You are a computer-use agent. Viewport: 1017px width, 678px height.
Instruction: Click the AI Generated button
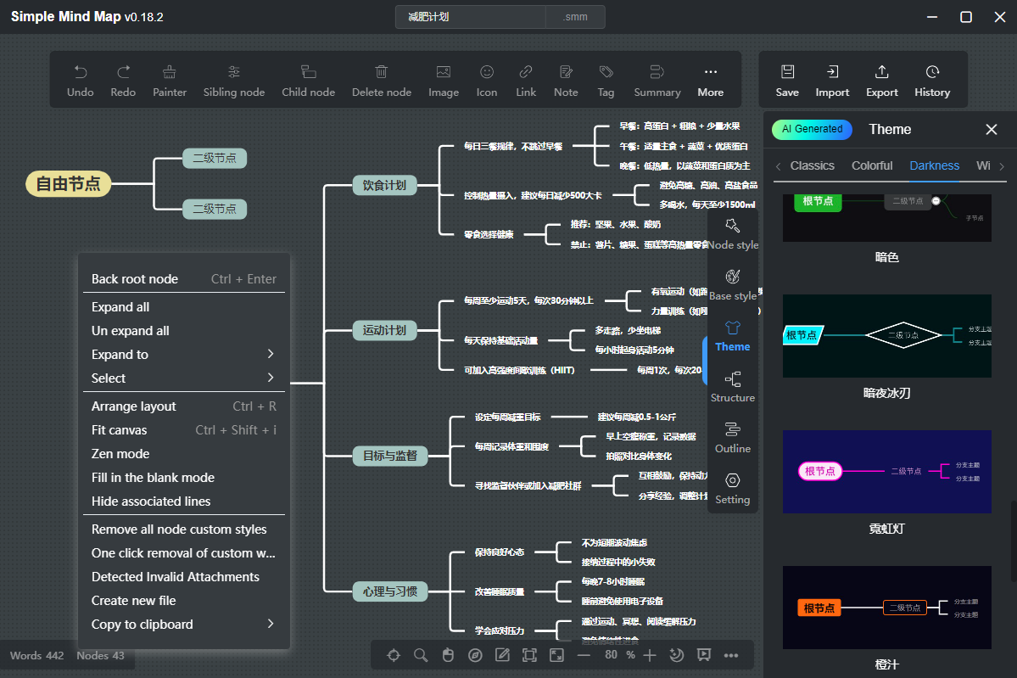[812, 129]
